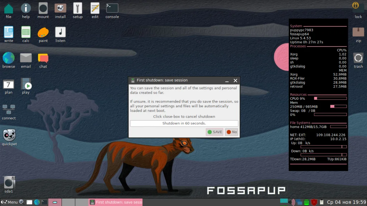This screenshot has height=206, width=367.
Task: Click the red firewall shield tray icon
Action: [314, 202]
